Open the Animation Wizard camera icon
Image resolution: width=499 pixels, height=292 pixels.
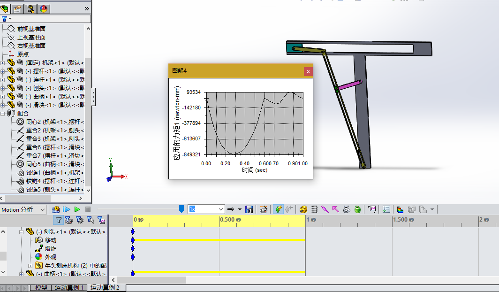[x=264, y=209]
